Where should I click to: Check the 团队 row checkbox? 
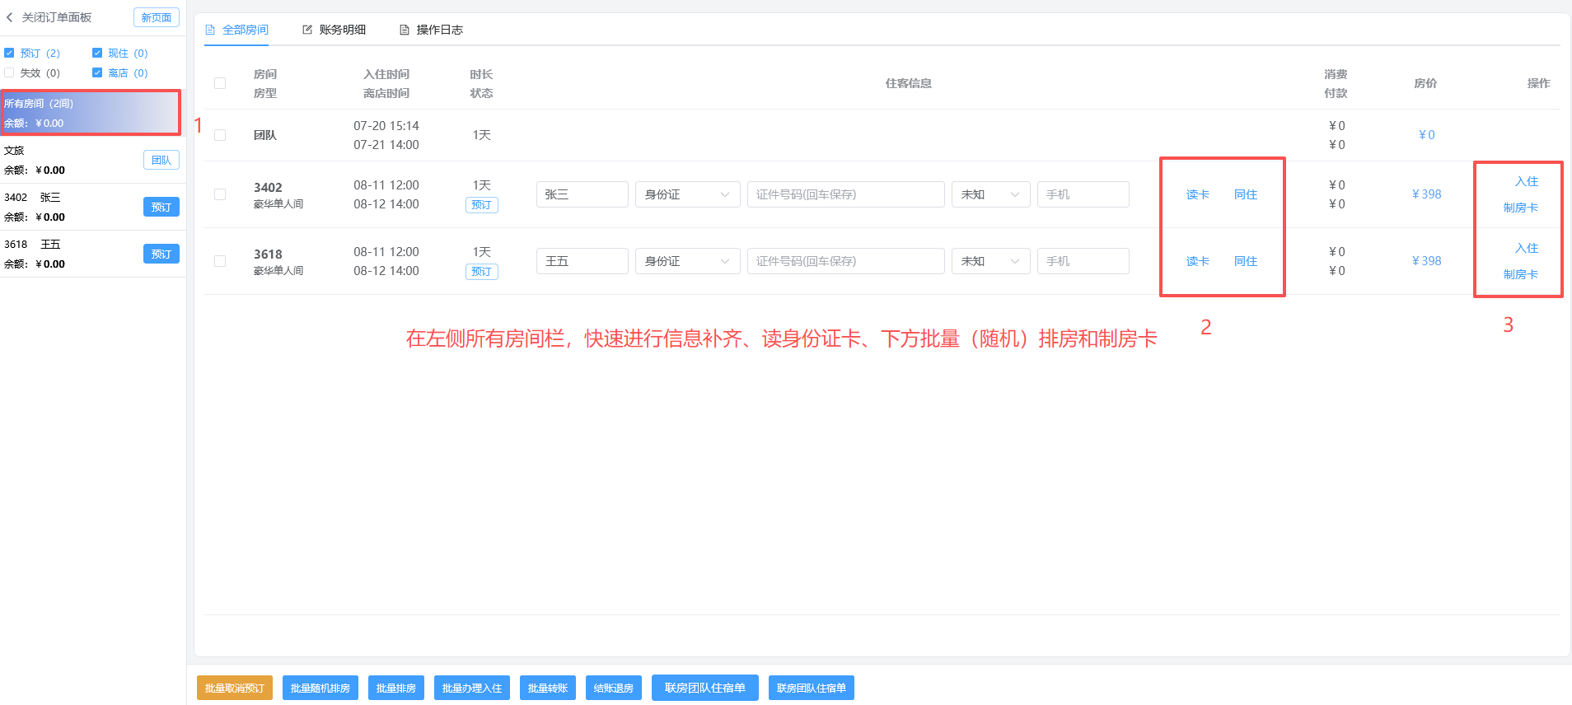click(220, 135)
